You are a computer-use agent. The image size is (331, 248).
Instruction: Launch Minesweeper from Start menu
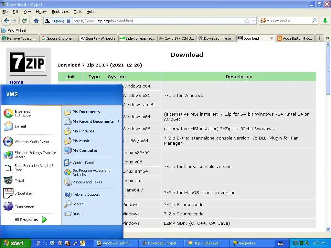pyautogui.click(x=31, y=206)
